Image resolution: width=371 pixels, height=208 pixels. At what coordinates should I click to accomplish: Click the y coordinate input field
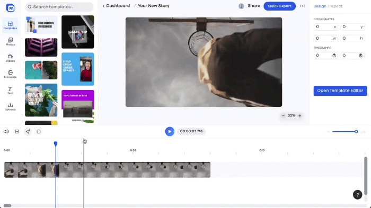(352, 27)
